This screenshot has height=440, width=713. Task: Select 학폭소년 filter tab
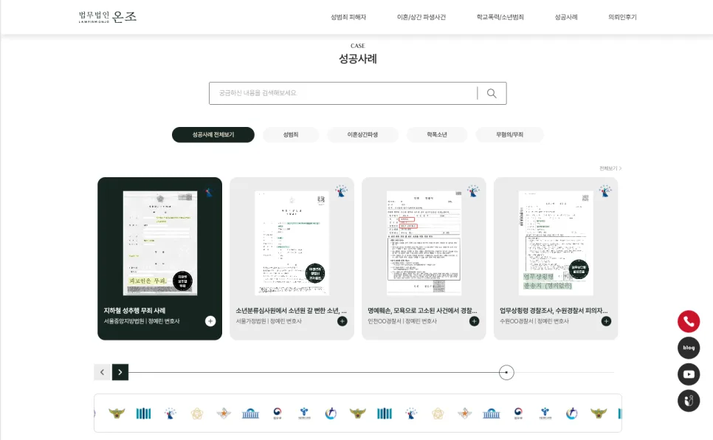point(436,134)
